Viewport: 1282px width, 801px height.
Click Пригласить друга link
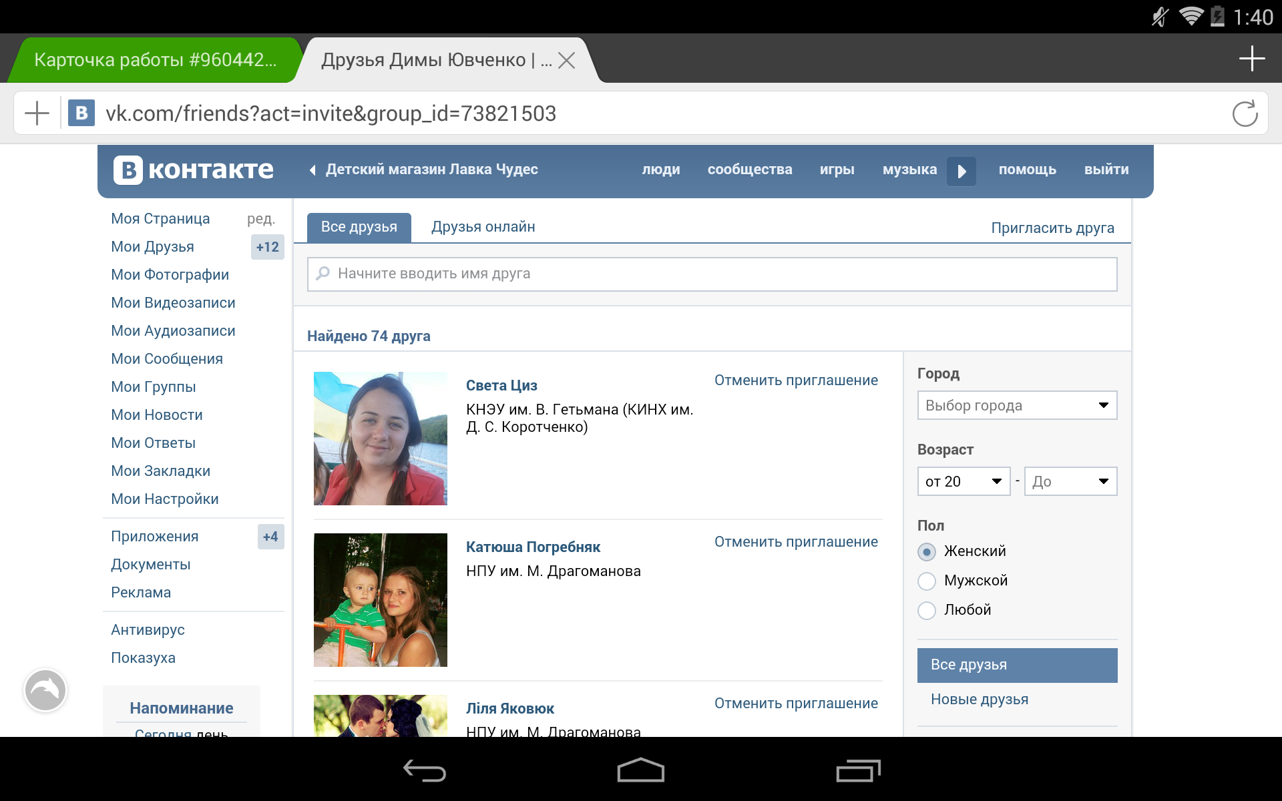(x=1052, y=228)
